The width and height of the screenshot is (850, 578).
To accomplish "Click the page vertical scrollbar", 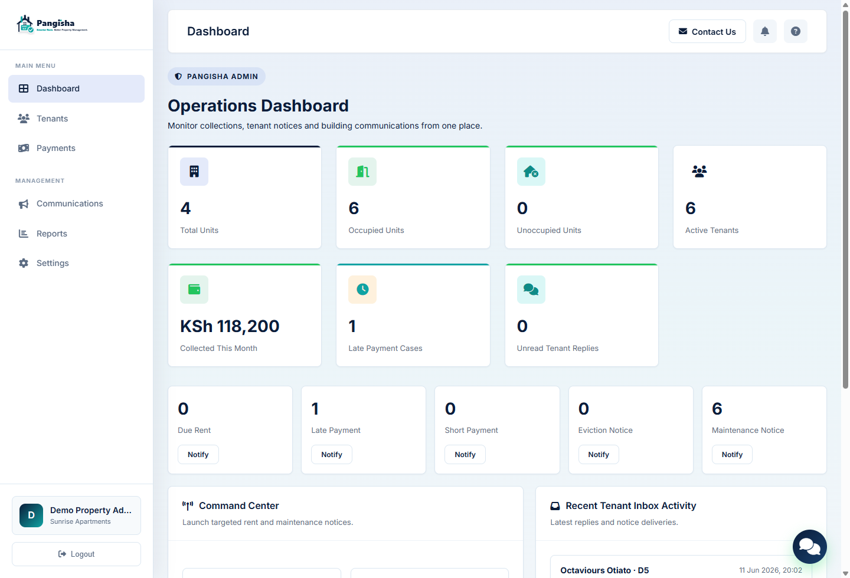I will pos(845,201).
